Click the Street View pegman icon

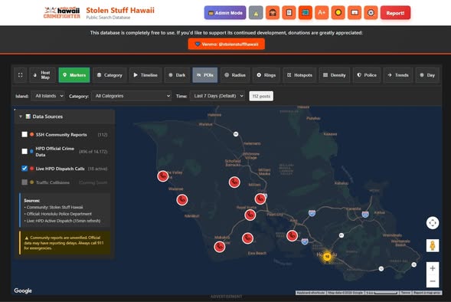click(x=433, y=245)
